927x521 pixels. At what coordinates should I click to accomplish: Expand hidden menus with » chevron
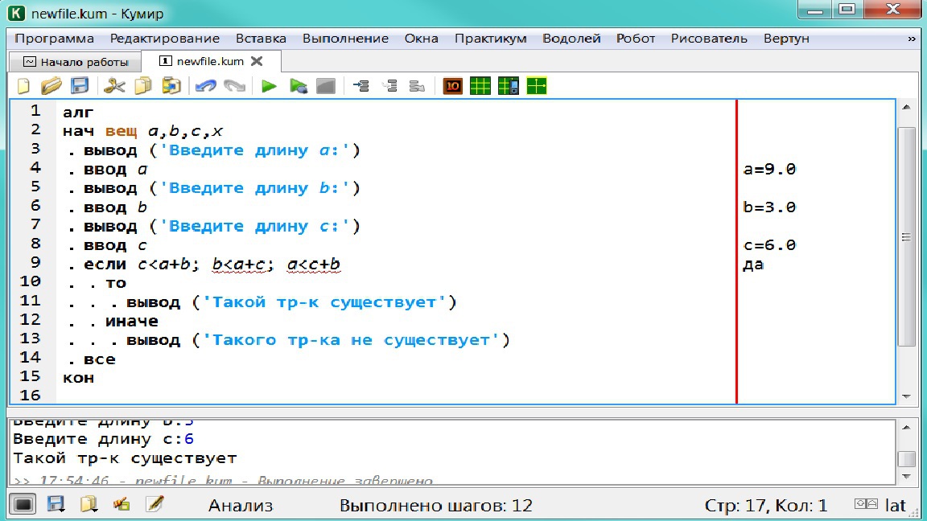point(911,39)
